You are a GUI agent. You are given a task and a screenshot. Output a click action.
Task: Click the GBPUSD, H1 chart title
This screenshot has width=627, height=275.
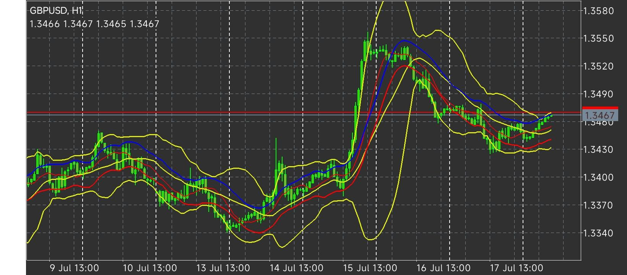[56, 11]
